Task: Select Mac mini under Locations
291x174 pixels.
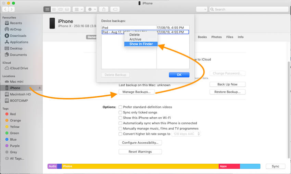Action: (16, 82)
